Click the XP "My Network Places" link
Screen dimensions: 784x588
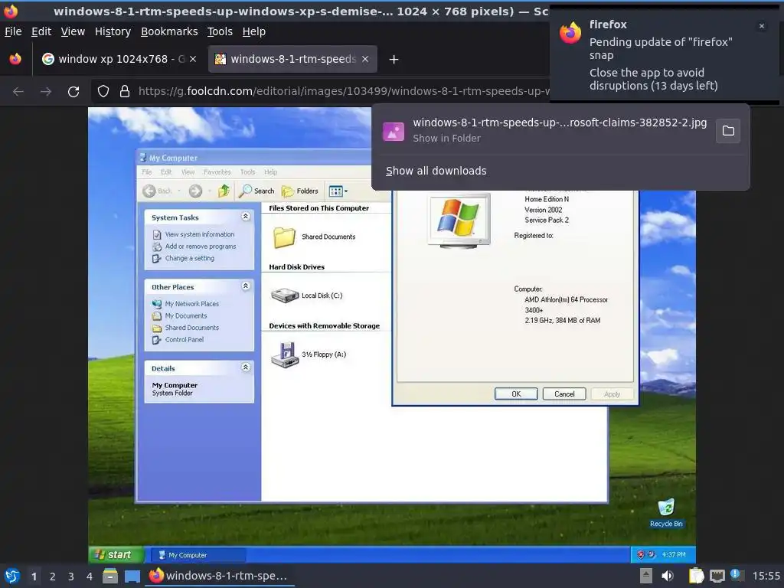click(x=192, y=304)
